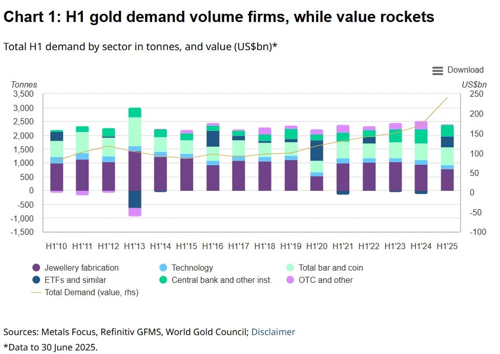Toggle Jewellery fabrication legend series
This screenshot has height=354, width=500.
(x=76, y=268)
